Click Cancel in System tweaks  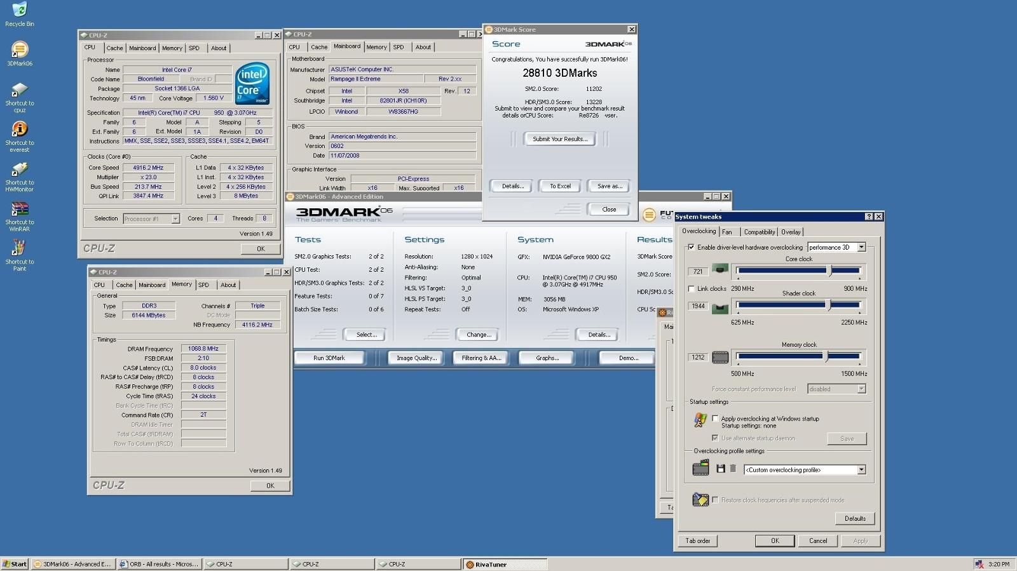click(x=818, y=541)
